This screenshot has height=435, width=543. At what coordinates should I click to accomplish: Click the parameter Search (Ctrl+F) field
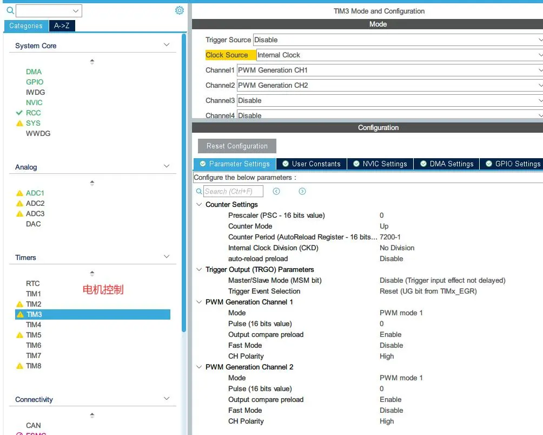click(x=233, y=191)
